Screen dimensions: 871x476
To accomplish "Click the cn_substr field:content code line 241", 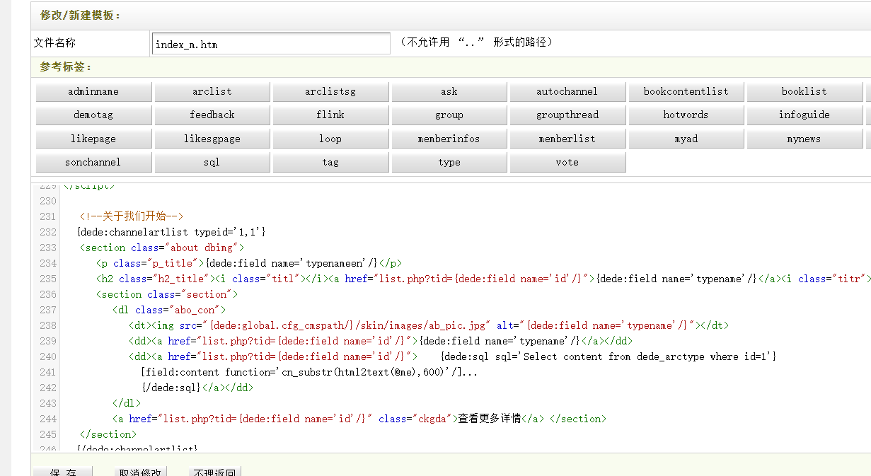I will tap(309, 372).
